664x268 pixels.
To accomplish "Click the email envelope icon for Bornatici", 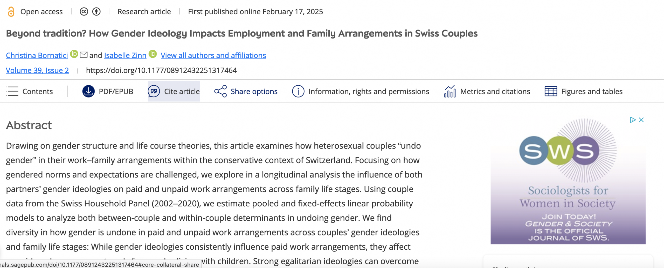I will [84, 55].
